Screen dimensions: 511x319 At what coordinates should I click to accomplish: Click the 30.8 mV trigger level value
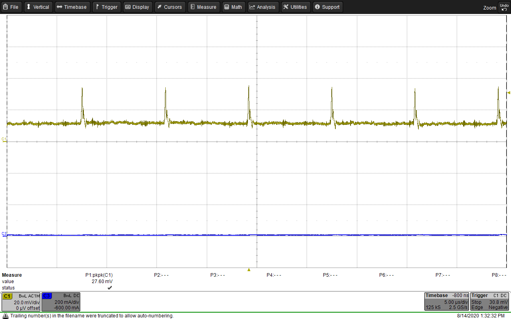pyautogui.click(x=498, y=302)
